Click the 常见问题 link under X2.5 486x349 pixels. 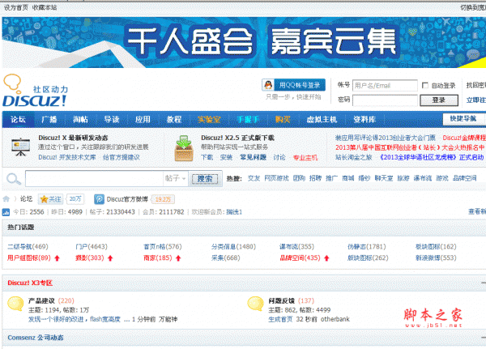click(x=254, y=157)
